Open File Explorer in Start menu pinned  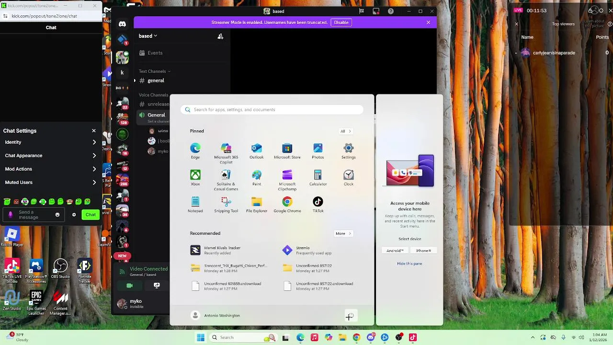(257, 205)
